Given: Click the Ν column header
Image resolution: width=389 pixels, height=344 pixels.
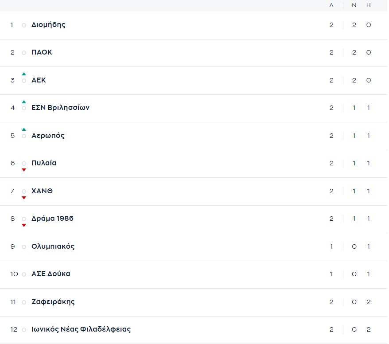Looking at the screenshot, I should click(354, 5).
